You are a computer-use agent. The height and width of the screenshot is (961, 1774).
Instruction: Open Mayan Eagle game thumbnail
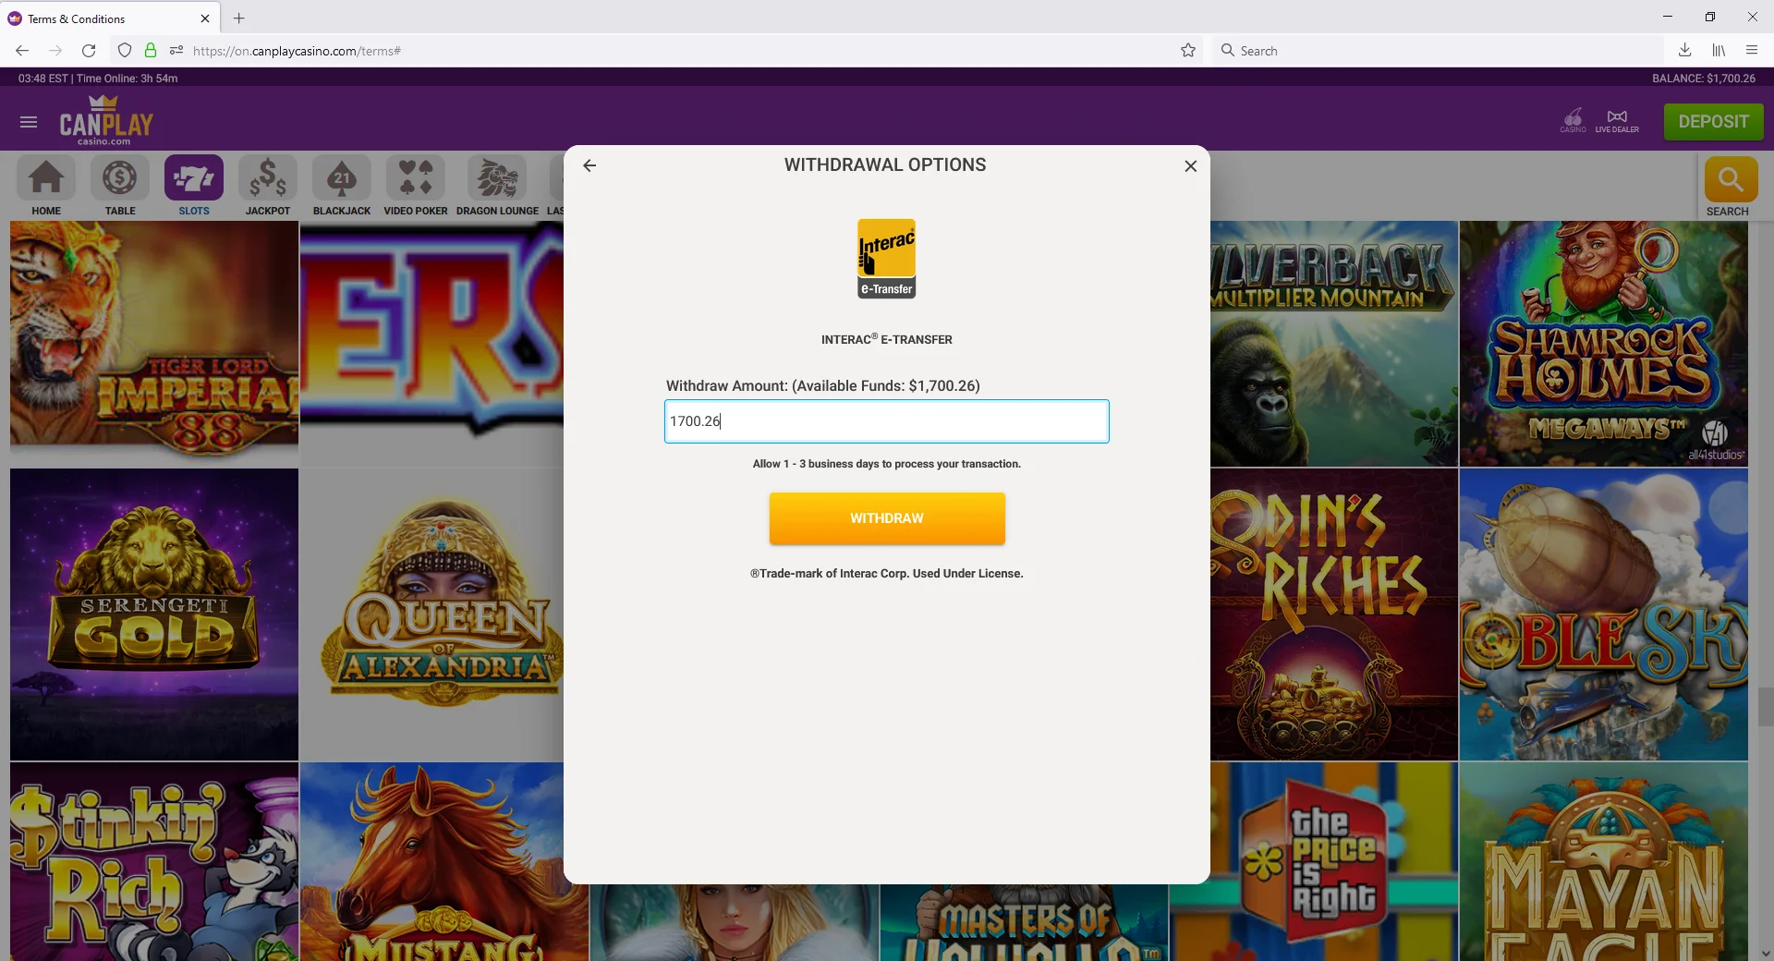1603,861
